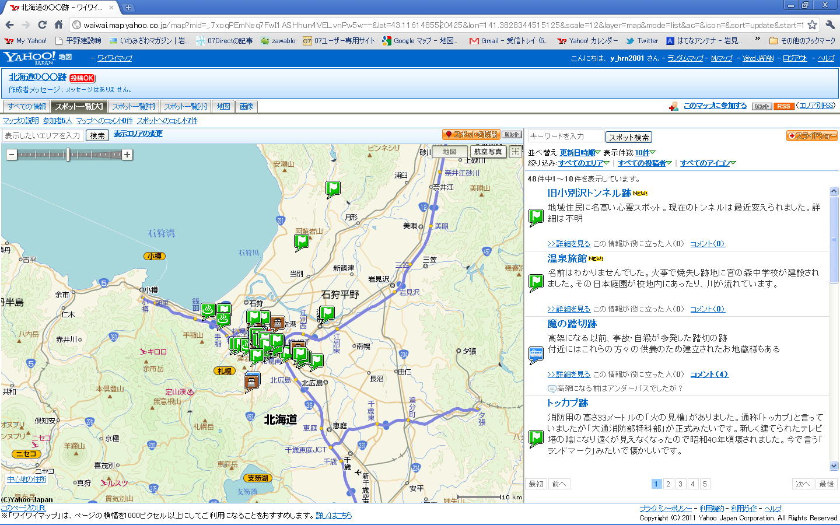Select the スポット一覧[中] tab
Image resolution: width=840 pixels, height=525 pixels.
(x=133, y=106)
